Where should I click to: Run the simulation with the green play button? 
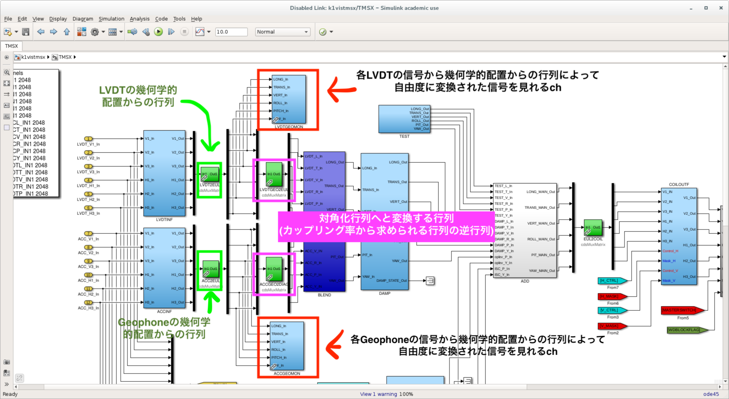(x=158, y=32)
